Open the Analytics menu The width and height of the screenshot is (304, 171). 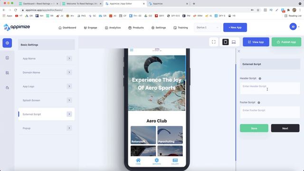pyautogui.click(x=113, y=28)
